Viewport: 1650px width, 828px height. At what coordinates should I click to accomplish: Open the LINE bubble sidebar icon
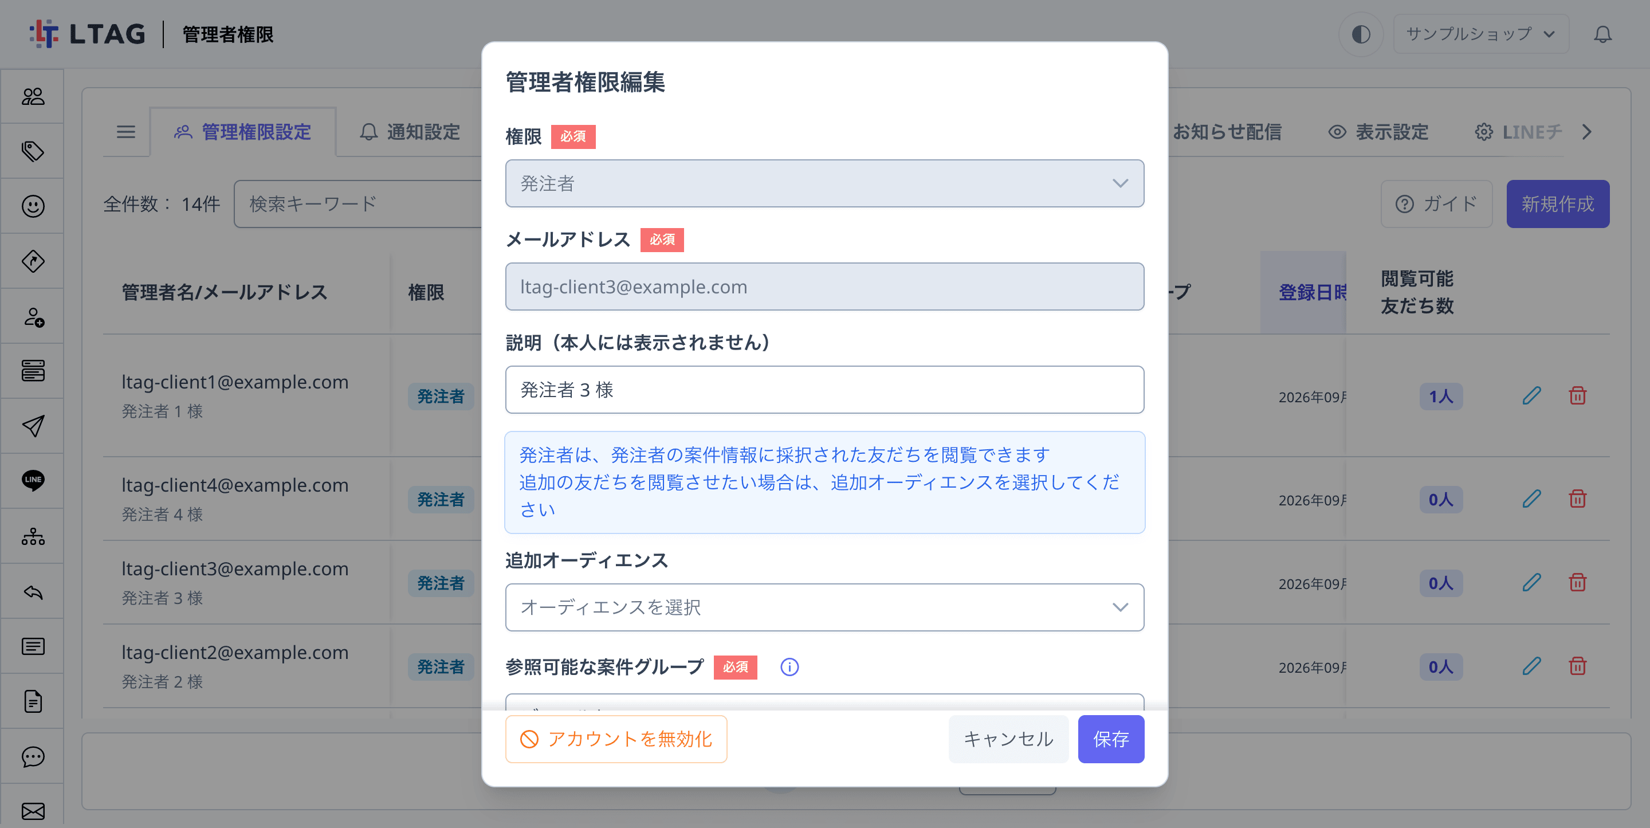click(33, 480)
